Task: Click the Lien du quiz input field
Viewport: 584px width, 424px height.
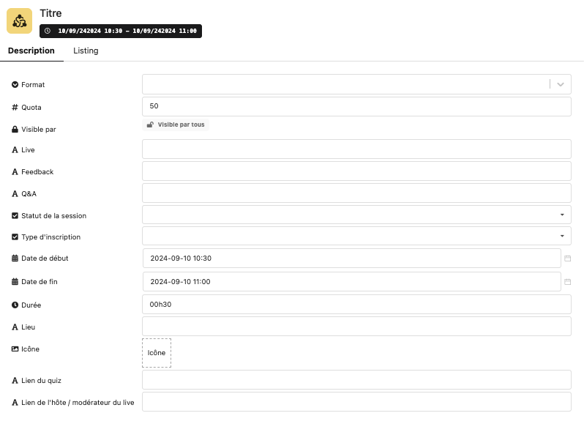Action: 356,380
